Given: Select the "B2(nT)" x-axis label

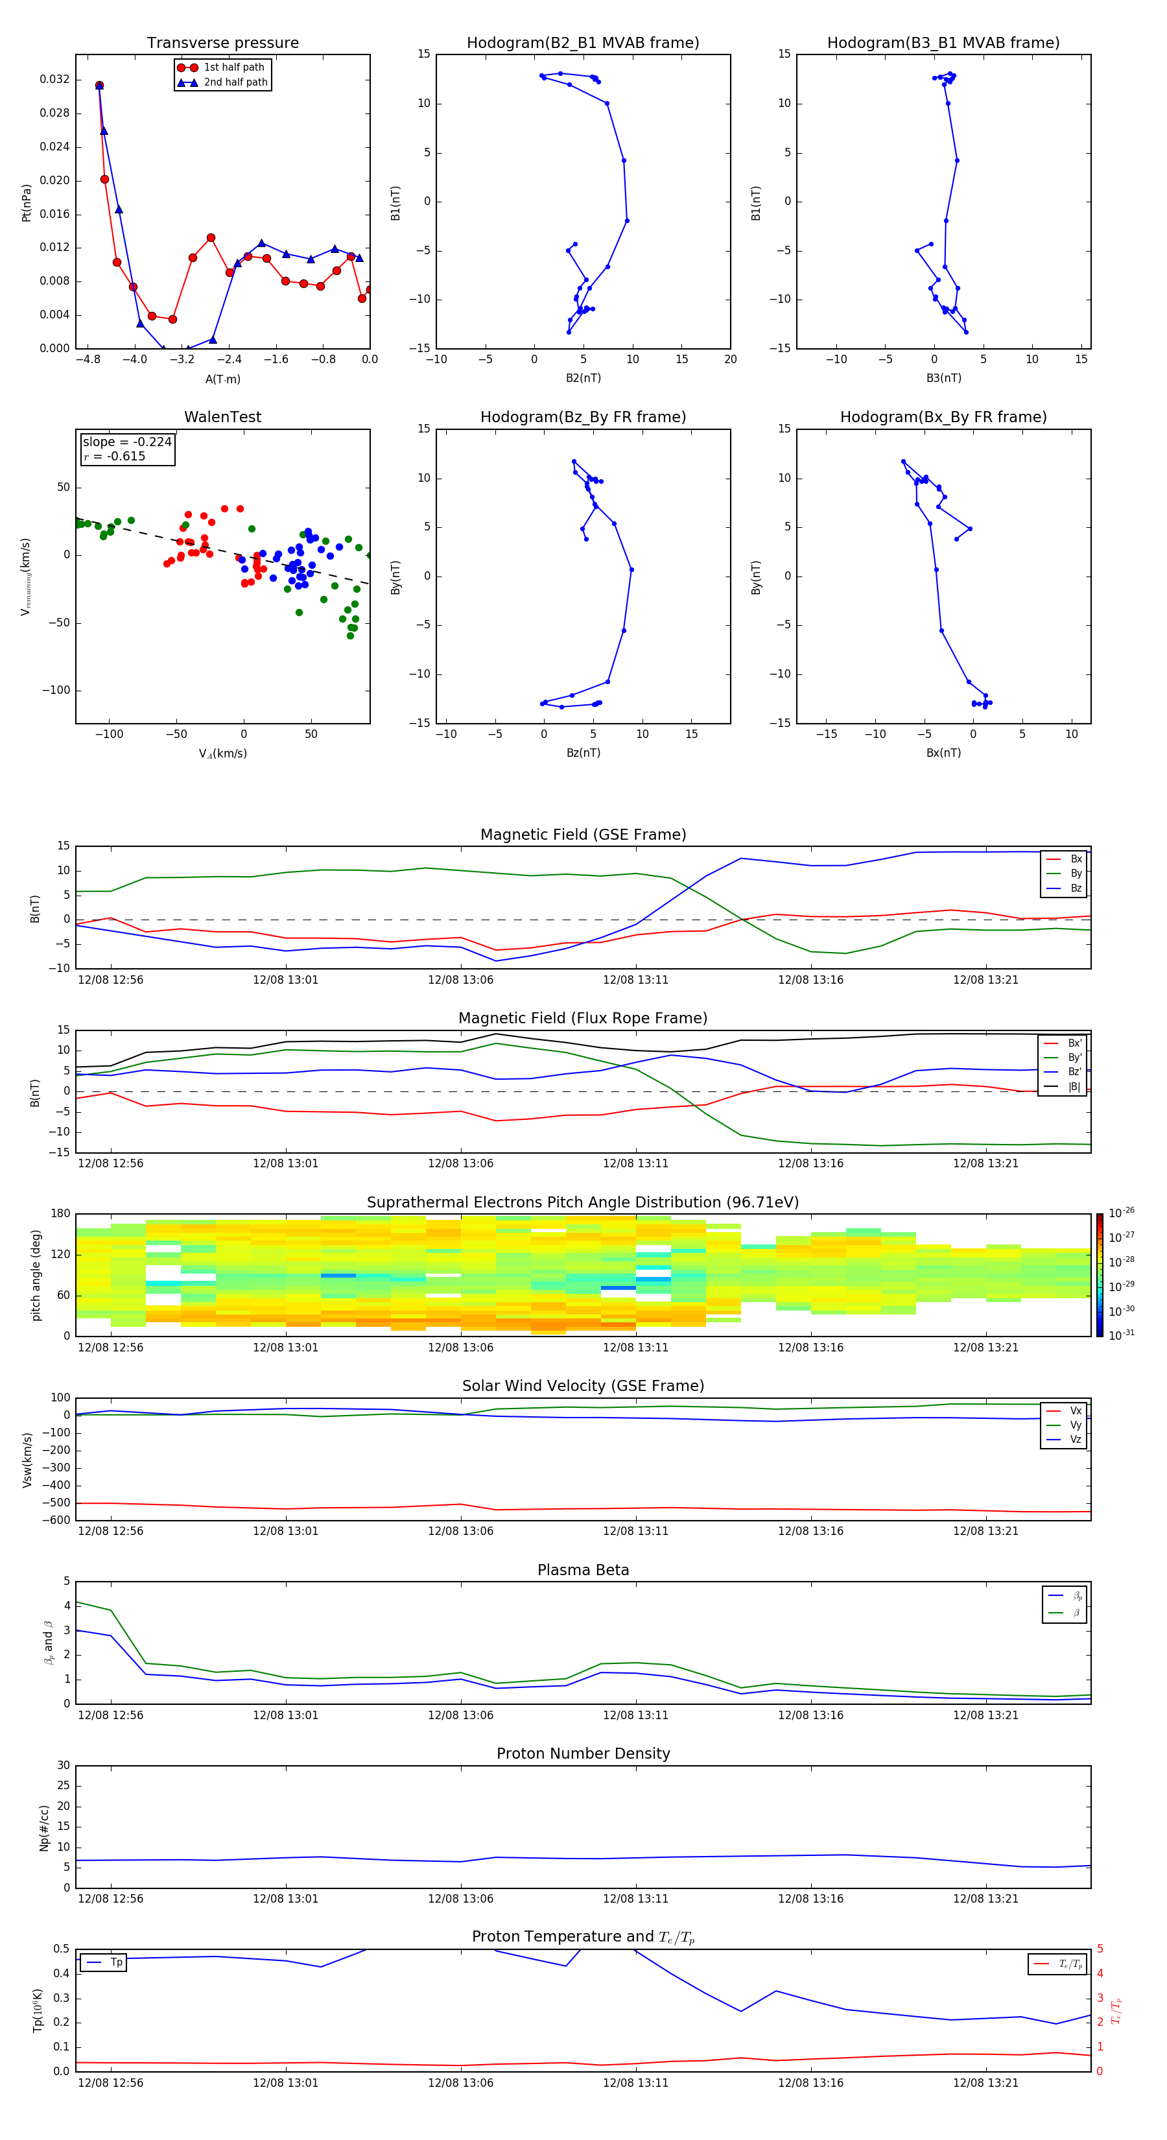Looking at the screenshot, I should coord(583,378).
